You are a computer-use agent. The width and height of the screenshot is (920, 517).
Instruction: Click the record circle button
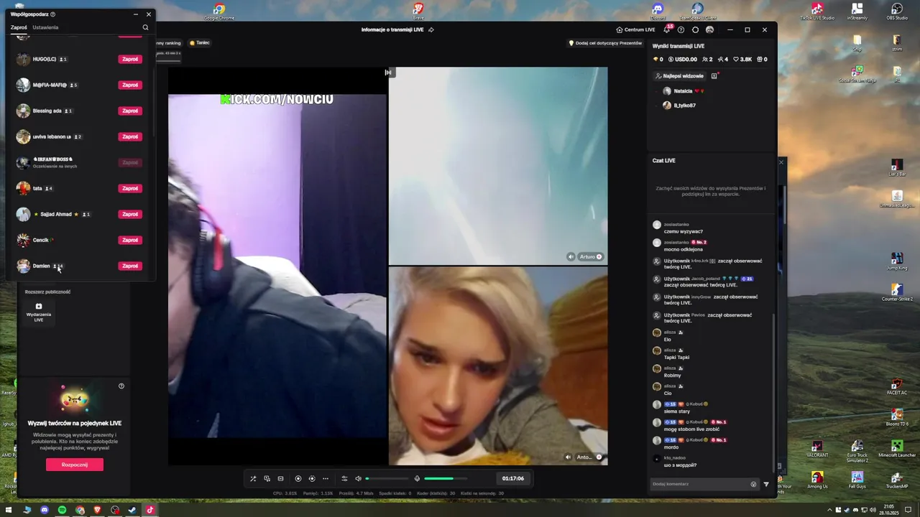[298, 478]
